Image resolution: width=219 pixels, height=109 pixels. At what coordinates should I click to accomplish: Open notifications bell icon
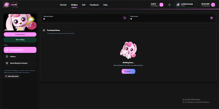coord(169,5)
